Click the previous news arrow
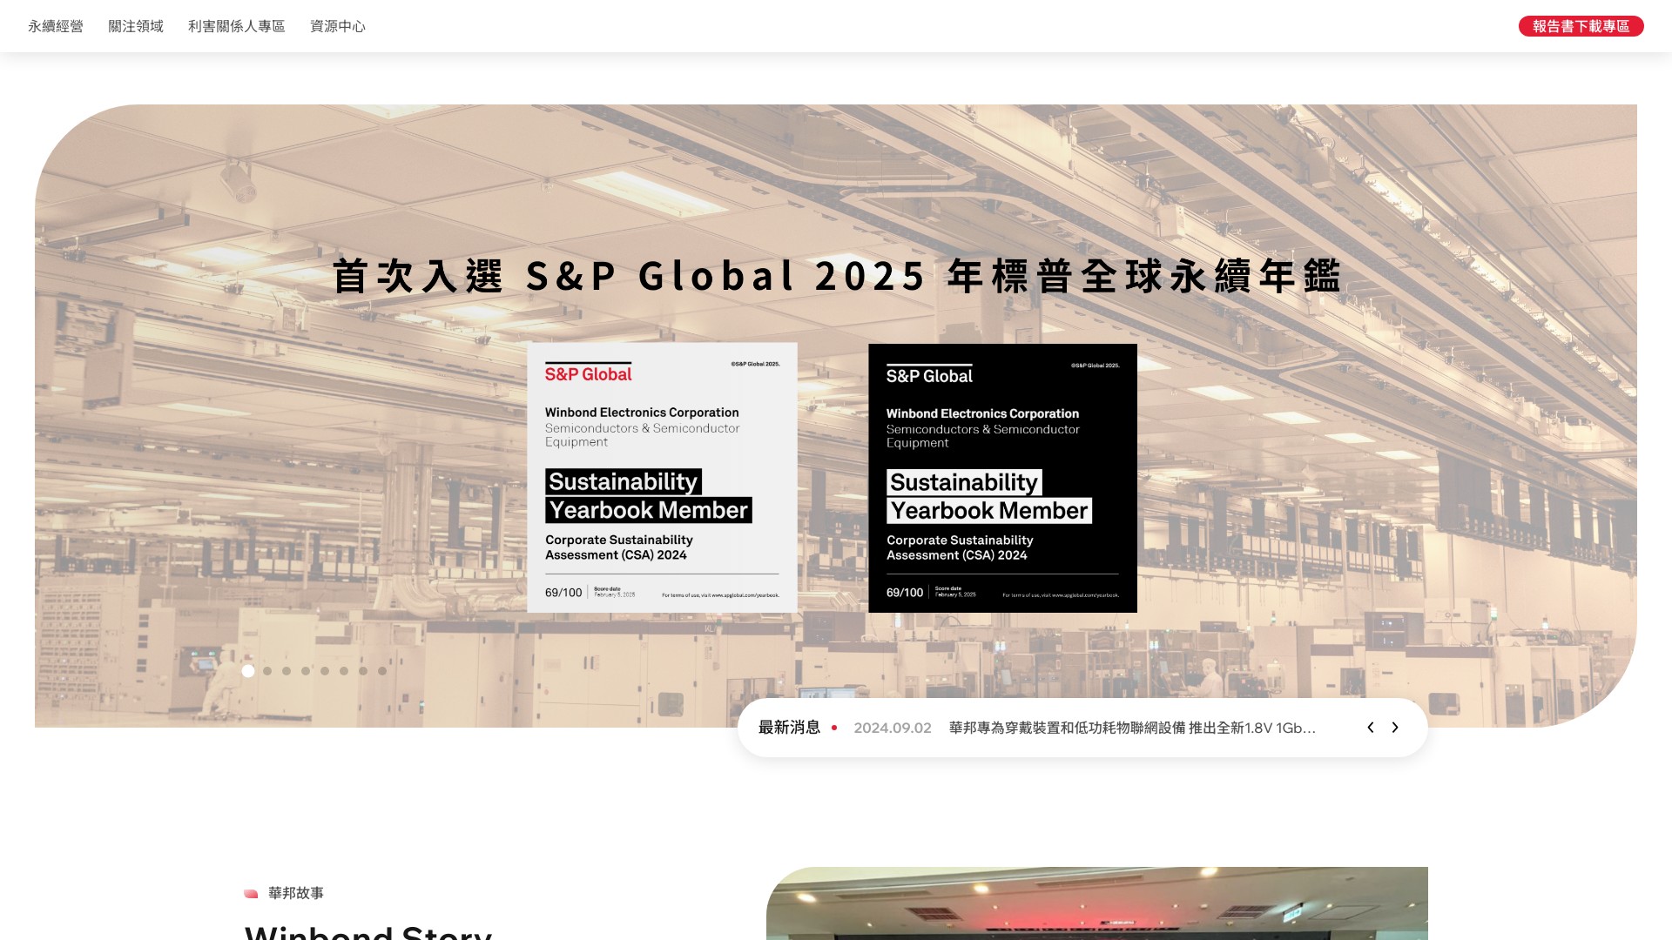The height and width of the screenshot is (940, 1672). pos(1370,728)
